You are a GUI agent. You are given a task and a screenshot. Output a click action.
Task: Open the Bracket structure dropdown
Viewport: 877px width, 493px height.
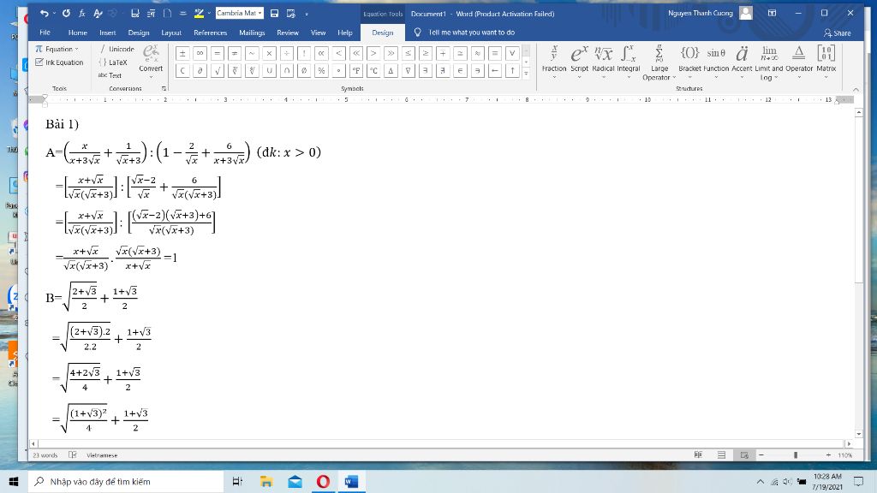pyautogui.click(x=689, y=62)
